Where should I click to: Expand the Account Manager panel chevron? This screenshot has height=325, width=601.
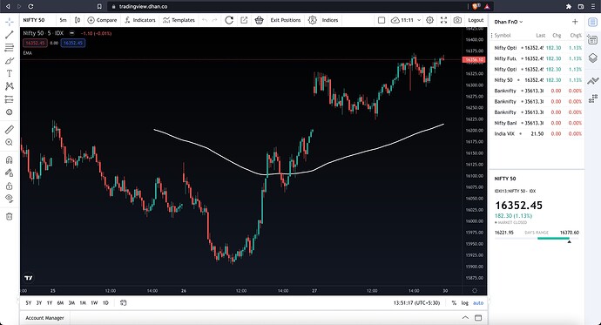(465, 318)
